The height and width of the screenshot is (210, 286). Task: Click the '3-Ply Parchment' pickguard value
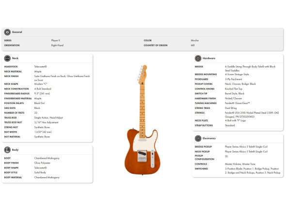pos(234,79)
